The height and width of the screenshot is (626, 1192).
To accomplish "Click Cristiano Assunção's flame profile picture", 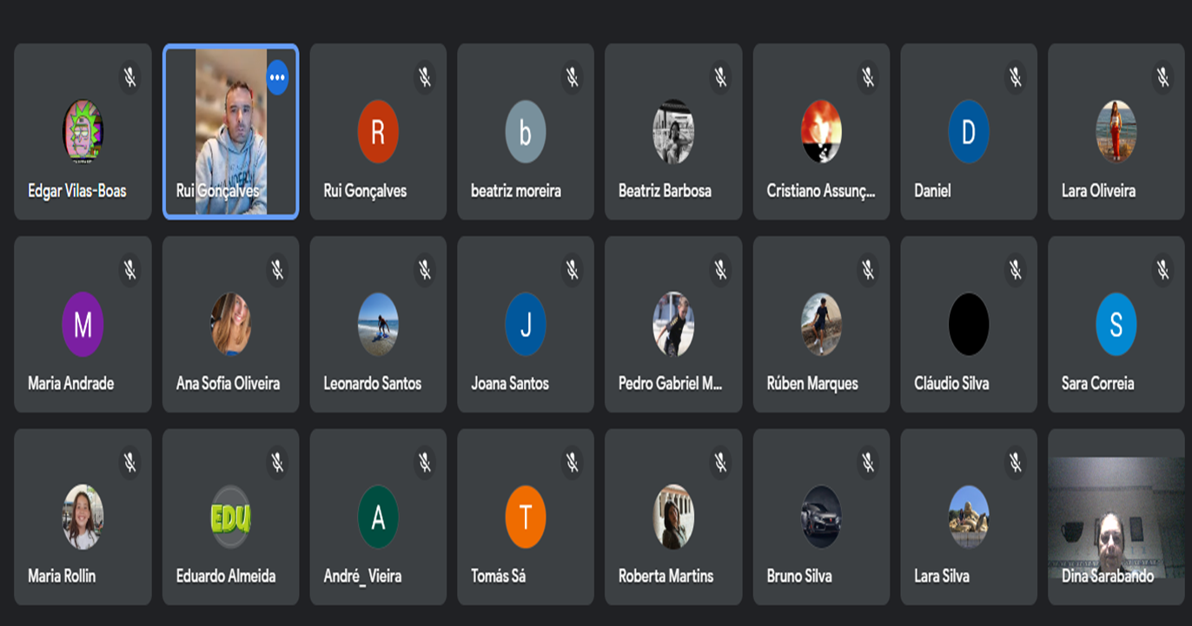I will tap(821, 132).
